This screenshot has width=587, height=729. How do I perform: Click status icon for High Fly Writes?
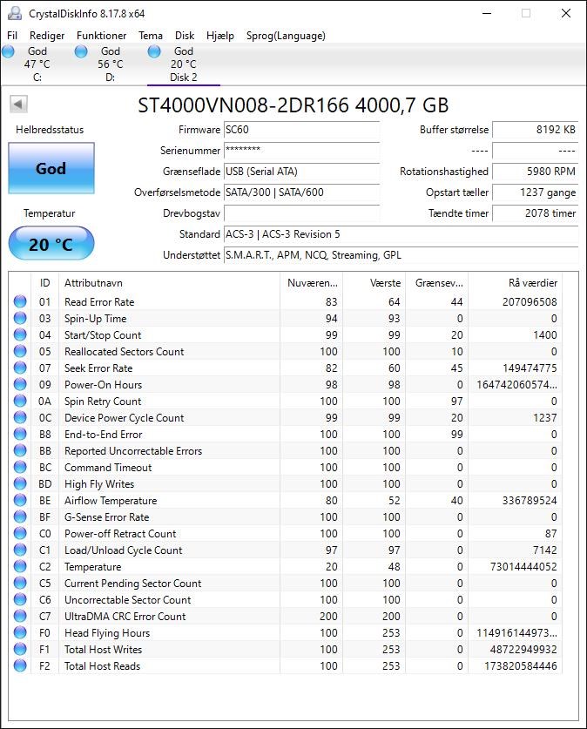[20, 483]
